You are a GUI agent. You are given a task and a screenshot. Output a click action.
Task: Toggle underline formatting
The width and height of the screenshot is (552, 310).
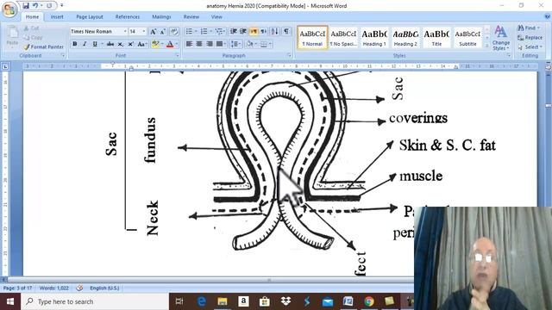[95, 44]
